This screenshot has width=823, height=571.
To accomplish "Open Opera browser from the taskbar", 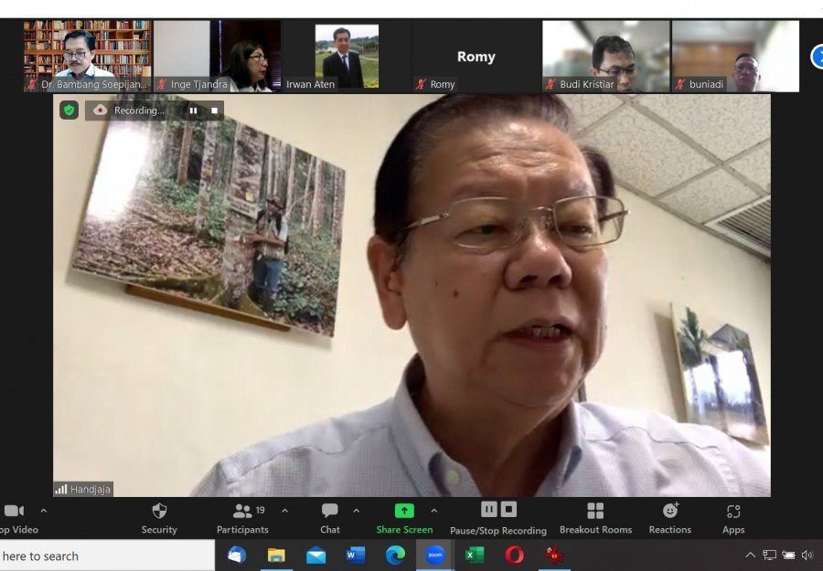I will click(x=514, y=555).
